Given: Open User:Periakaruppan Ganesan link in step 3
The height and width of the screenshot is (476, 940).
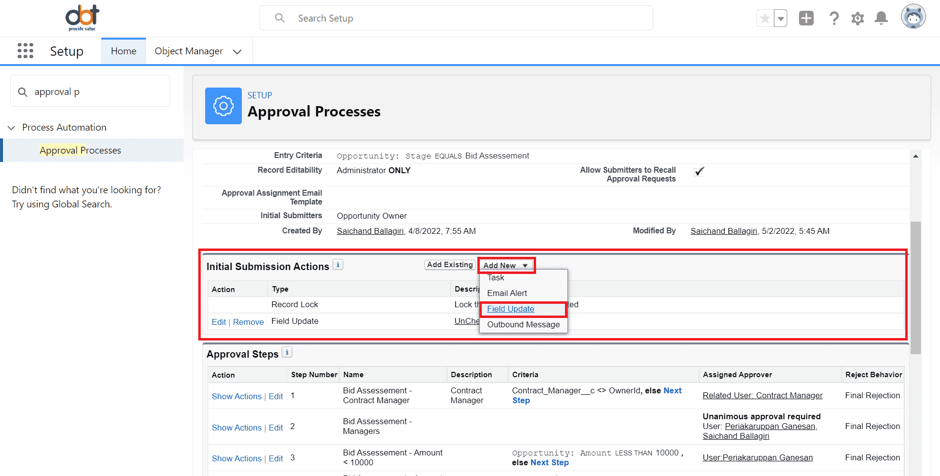Looking at the screenshot, I should (758, 457).
